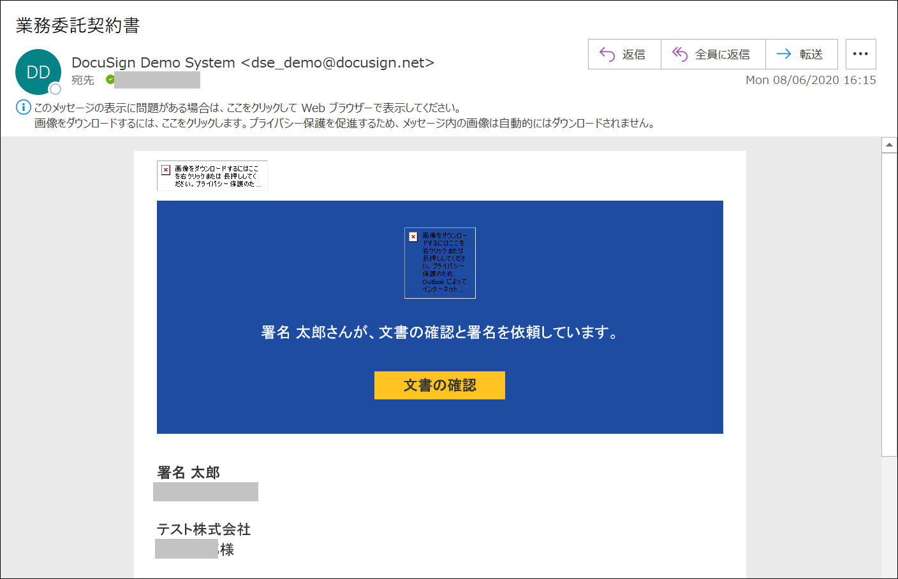Click the signing request message in banner
The height and width of the screenshot is (579, 898).
439,332
